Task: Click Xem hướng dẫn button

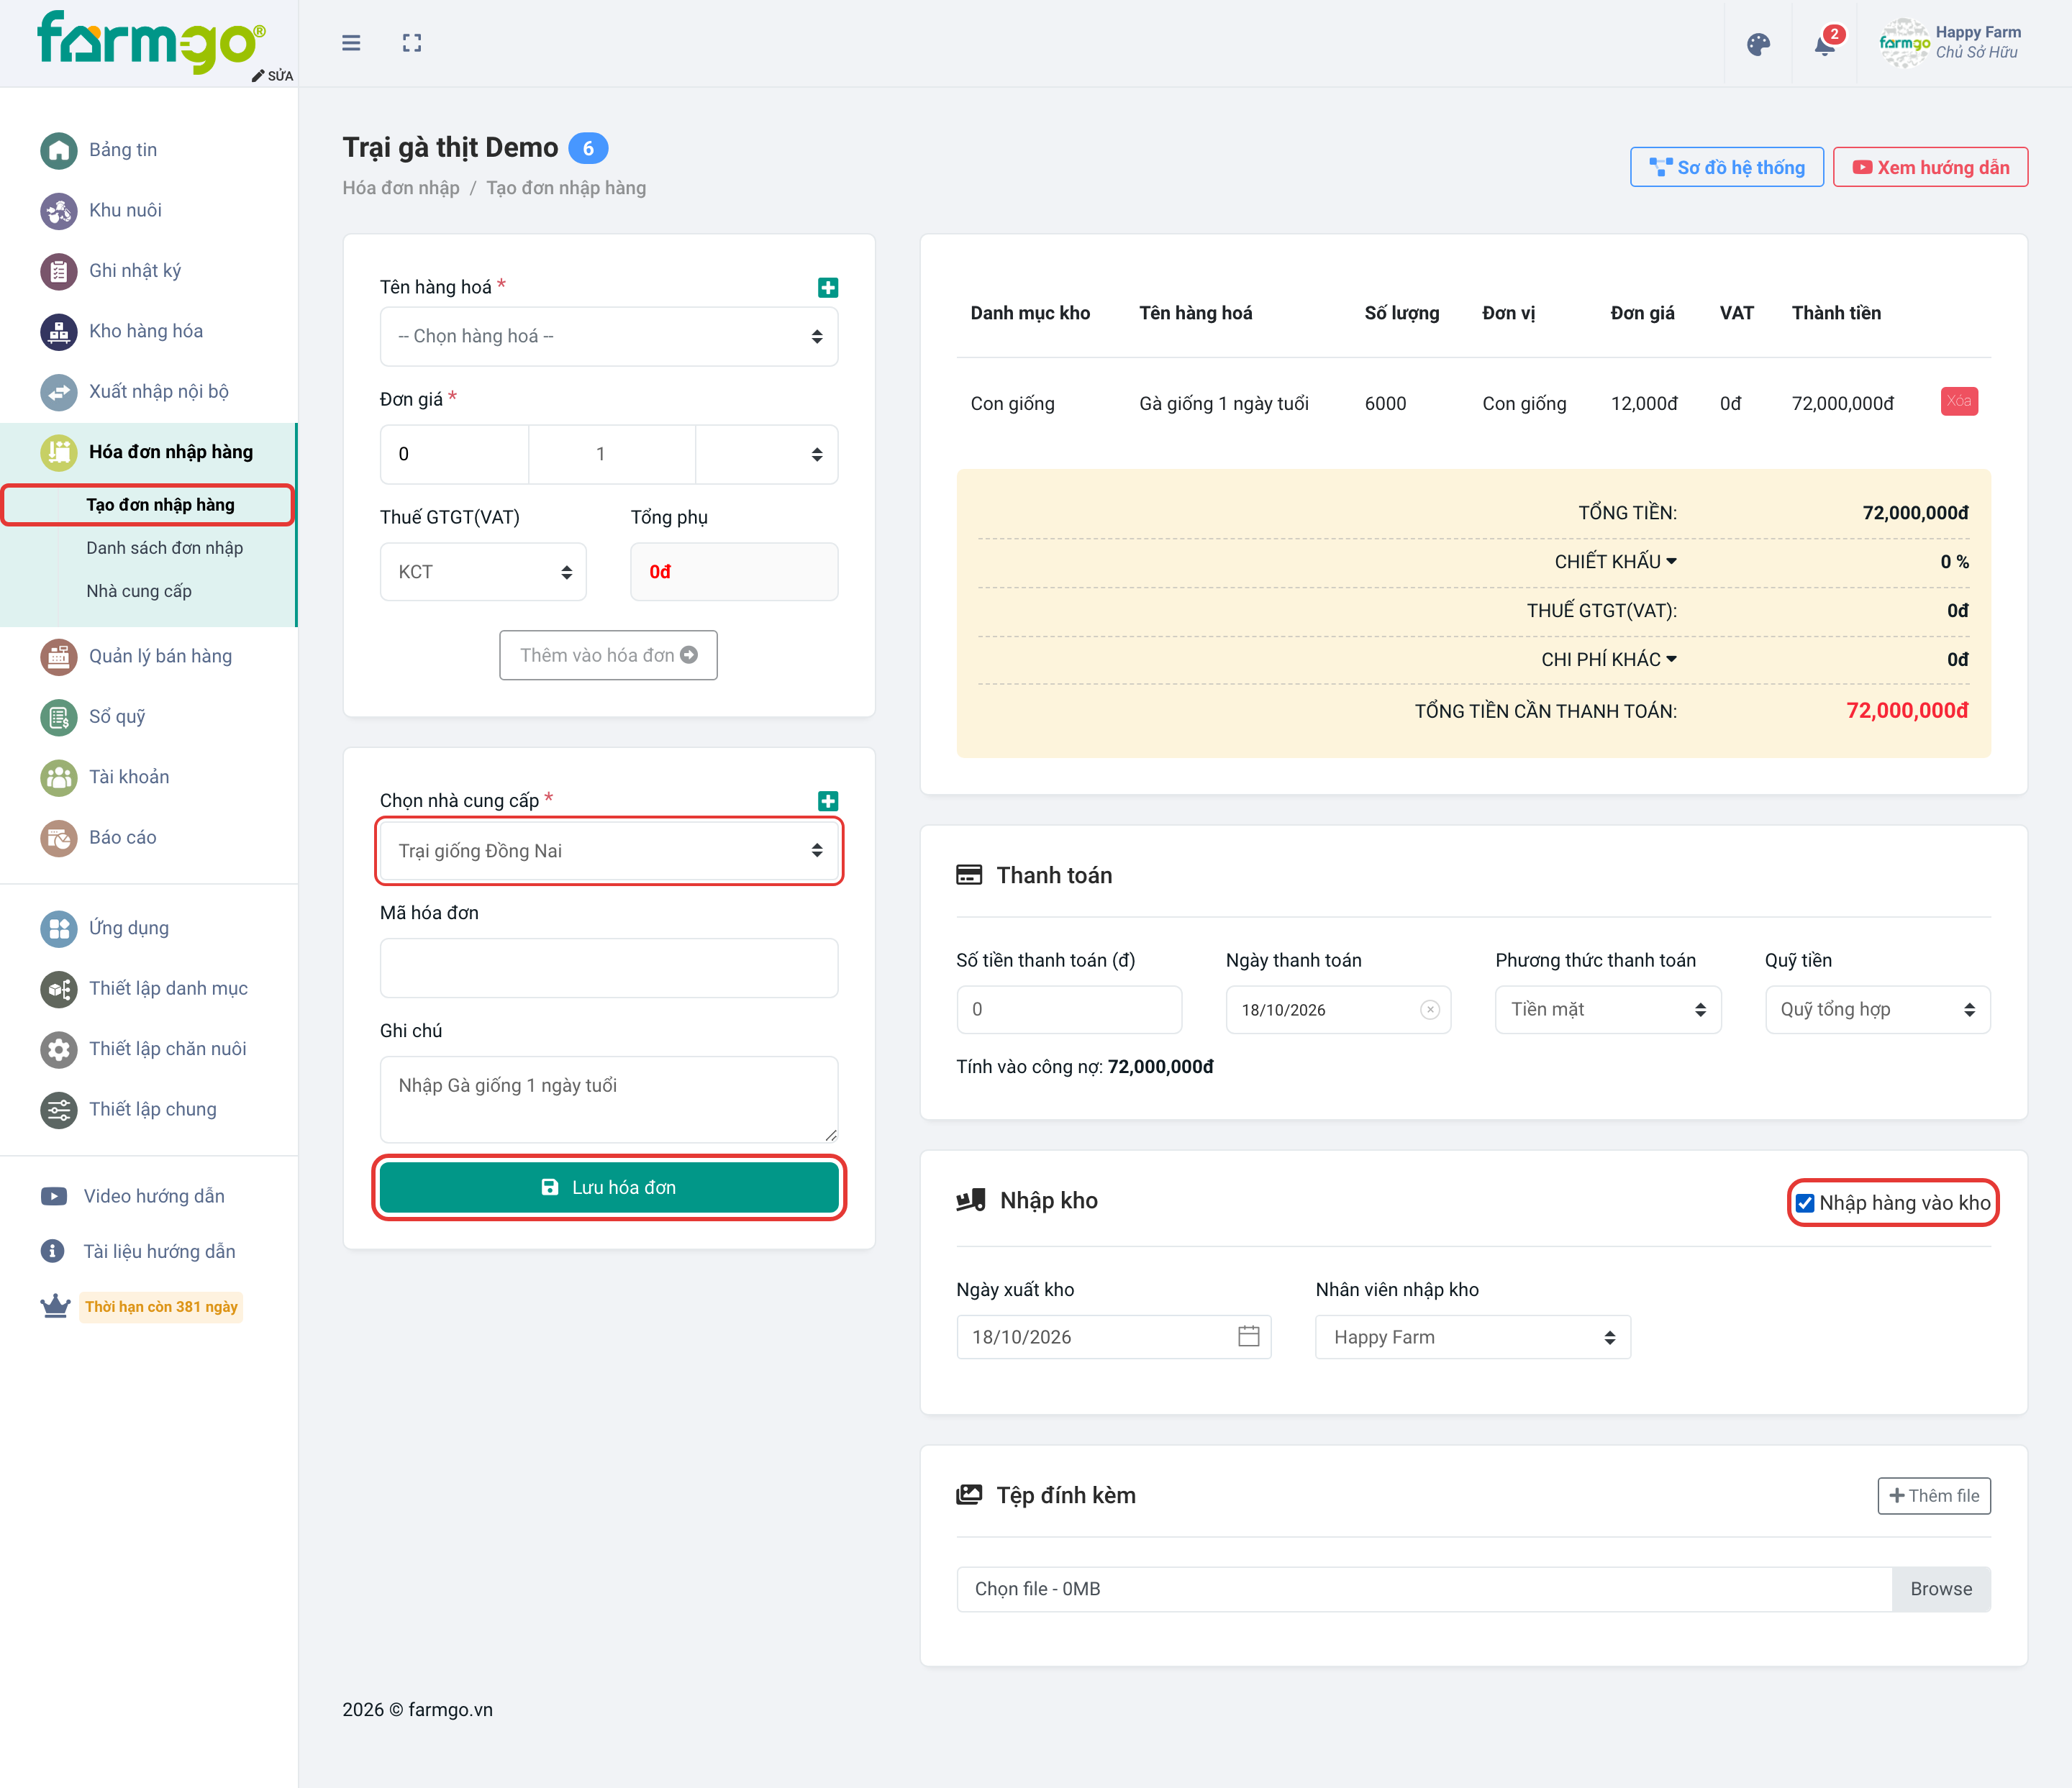Action: [1930, 167]
